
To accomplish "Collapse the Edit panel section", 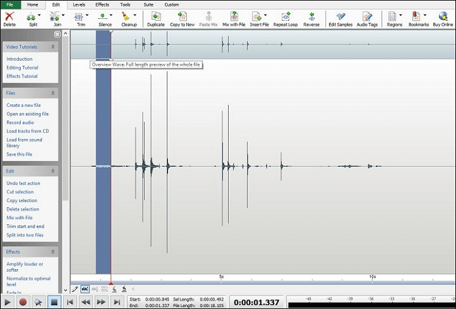I will (x=53, y=171).
